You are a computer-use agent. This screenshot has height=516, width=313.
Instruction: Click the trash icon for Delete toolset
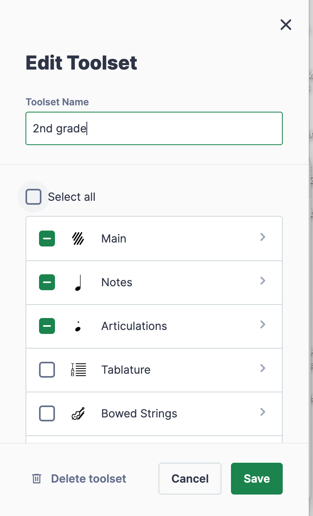coord(37,479)
